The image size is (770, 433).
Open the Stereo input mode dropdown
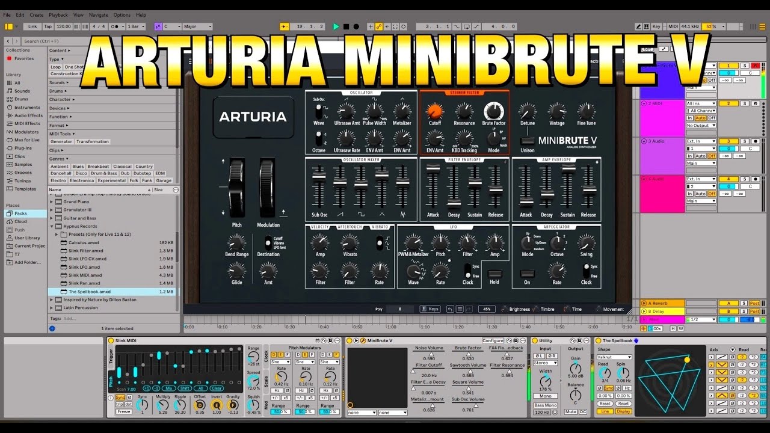click(x=546, y=363)
